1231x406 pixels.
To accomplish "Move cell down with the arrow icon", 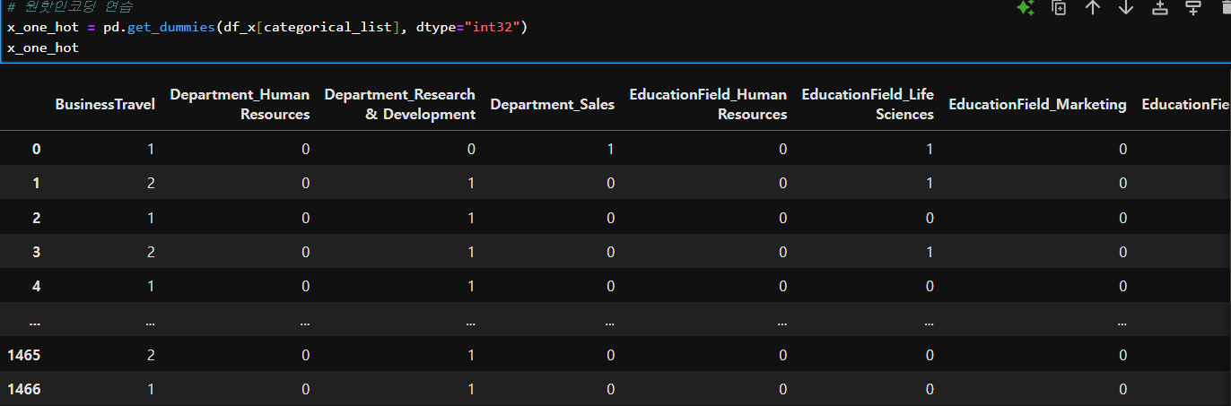I will pyautogui.click(x=1126, y=7).
